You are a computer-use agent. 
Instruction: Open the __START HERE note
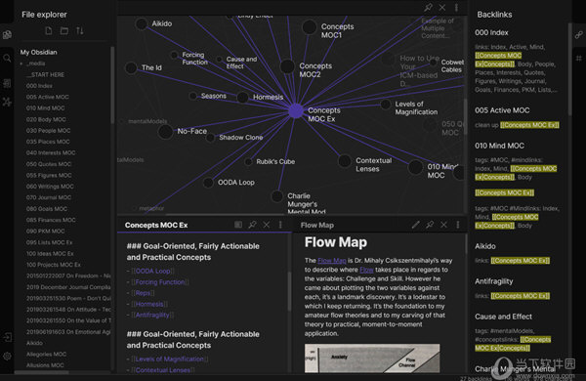(x=45, y=75)
